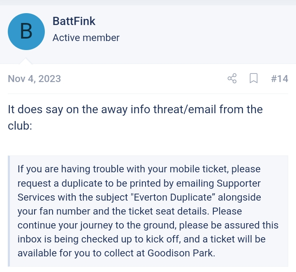Click the quote line starting 'If you are having trouble'
Viewport: 296px width, 272px height.
[x=139, y=169]
